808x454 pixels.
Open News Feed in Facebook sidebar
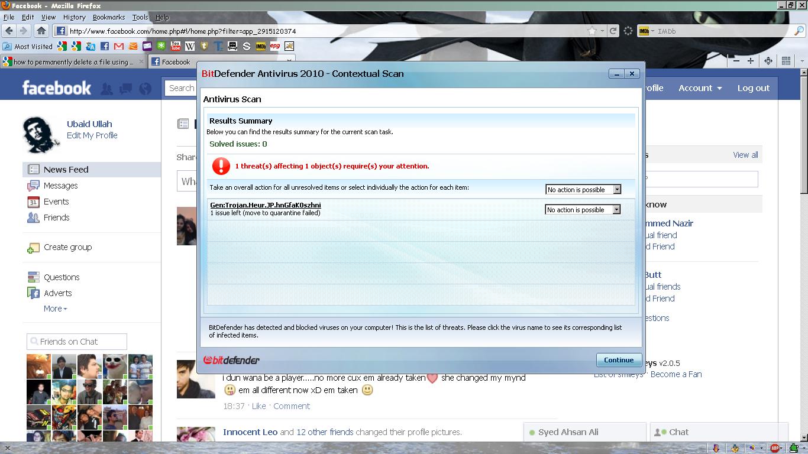(x=92, y=170)
